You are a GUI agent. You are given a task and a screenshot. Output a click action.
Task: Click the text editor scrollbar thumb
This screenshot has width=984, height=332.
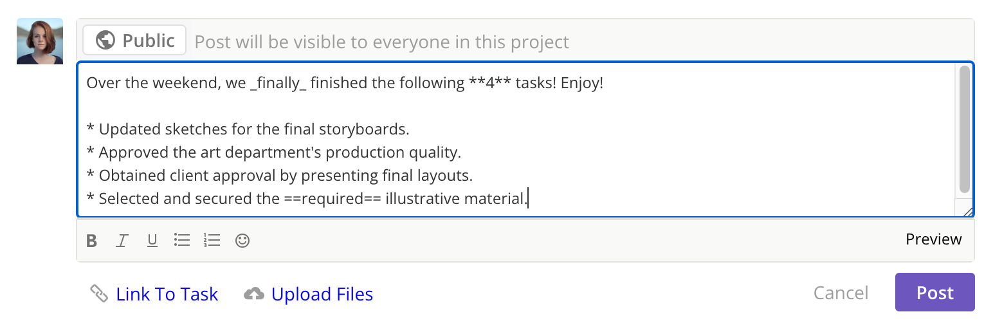[x=964, y=129]
